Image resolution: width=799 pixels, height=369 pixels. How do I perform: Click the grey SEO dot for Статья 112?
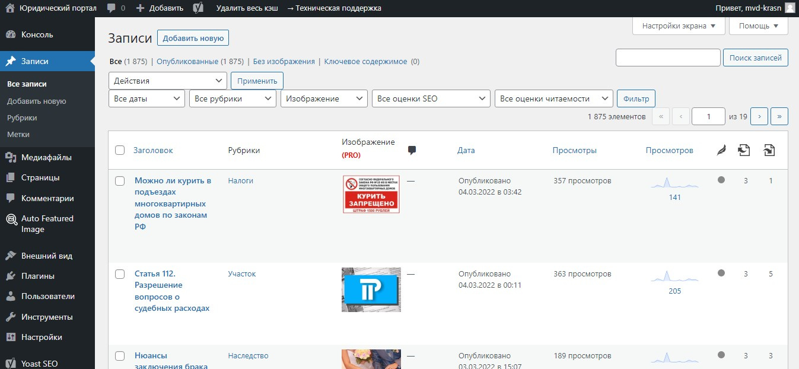[x=721, y=273]
